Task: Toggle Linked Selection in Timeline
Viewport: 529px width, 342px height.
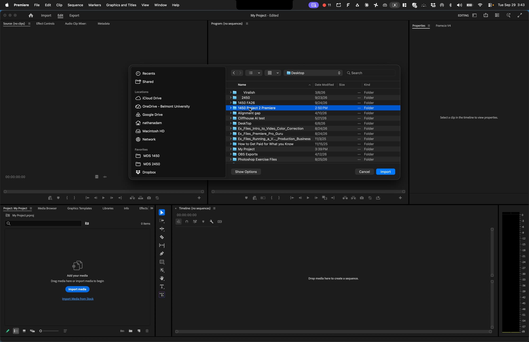Action: point(195,222)
